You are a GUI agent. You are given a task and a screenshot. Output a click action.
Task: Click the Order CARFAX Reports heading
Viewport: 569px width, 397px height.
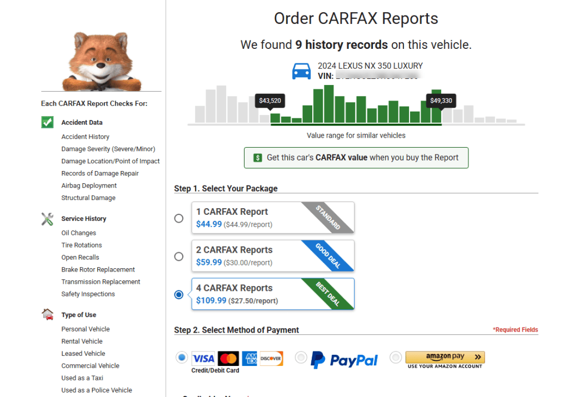tap(356, 18)
